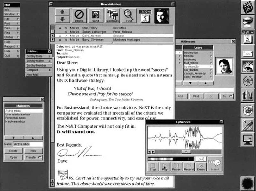Open the Edit submenu in Mail menu
This screenshot has width=256, height=191.
[x=12, y=19]
